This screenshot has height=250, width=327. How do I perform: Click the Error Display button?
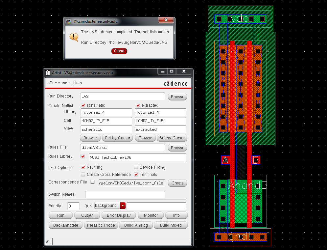point(119,215)
